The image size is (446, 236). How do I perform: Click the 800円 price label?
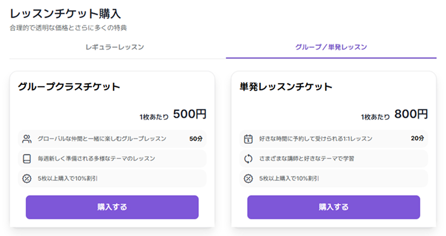click(x=411, y=114)
